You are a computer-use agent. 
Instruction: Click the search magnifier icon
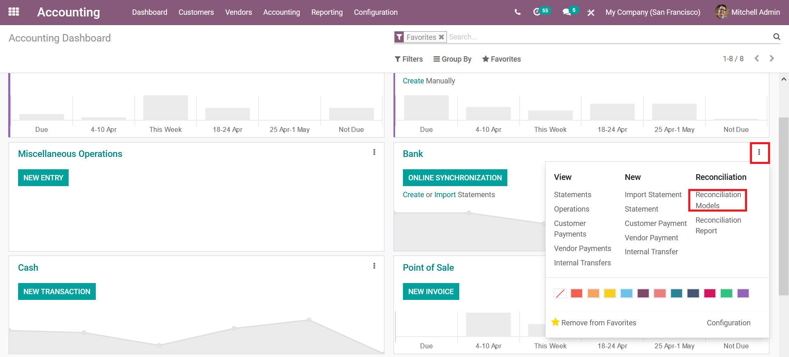(776, 37)
